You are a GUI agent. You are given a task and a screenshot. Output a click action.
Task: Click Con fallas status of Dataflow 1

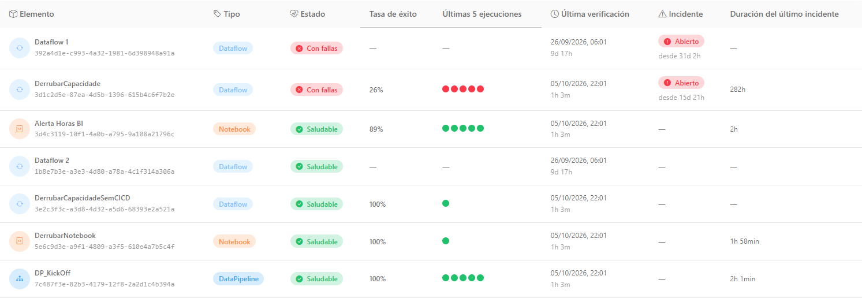[x=316, y=49]
